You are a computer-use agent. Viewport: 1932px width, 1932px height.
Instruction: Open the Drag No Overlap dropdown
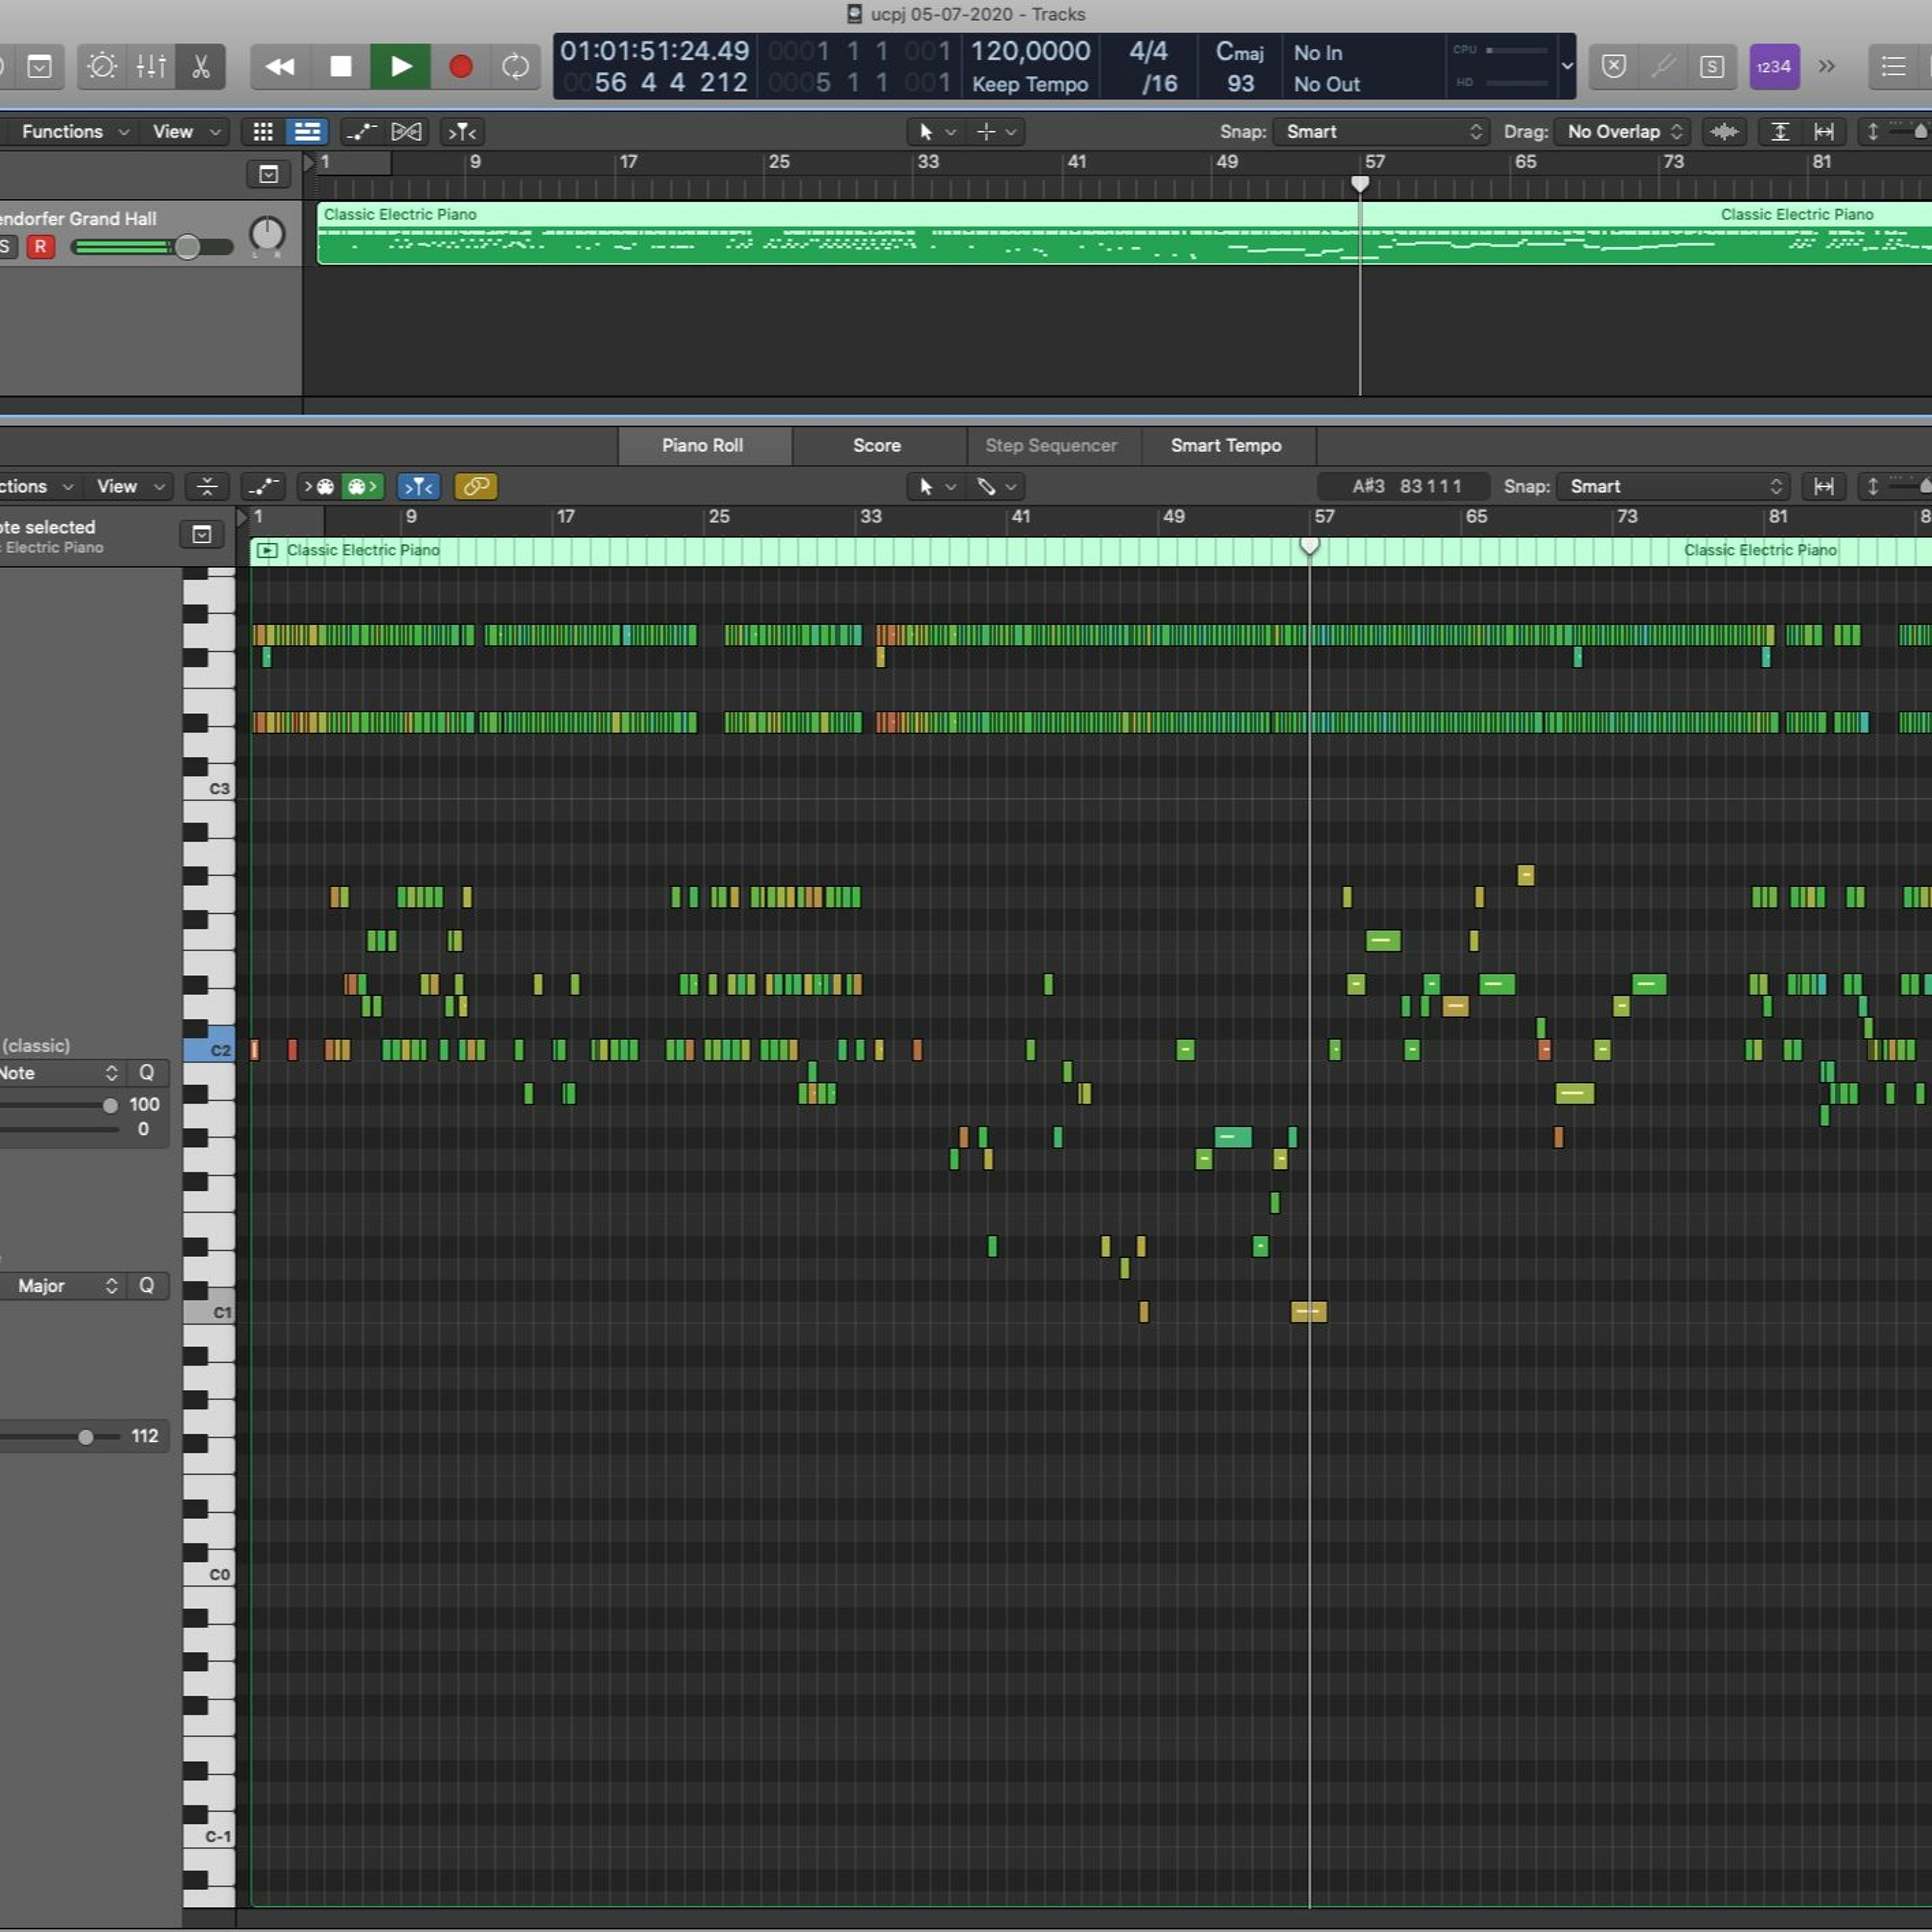click(x=1623, y=132)
